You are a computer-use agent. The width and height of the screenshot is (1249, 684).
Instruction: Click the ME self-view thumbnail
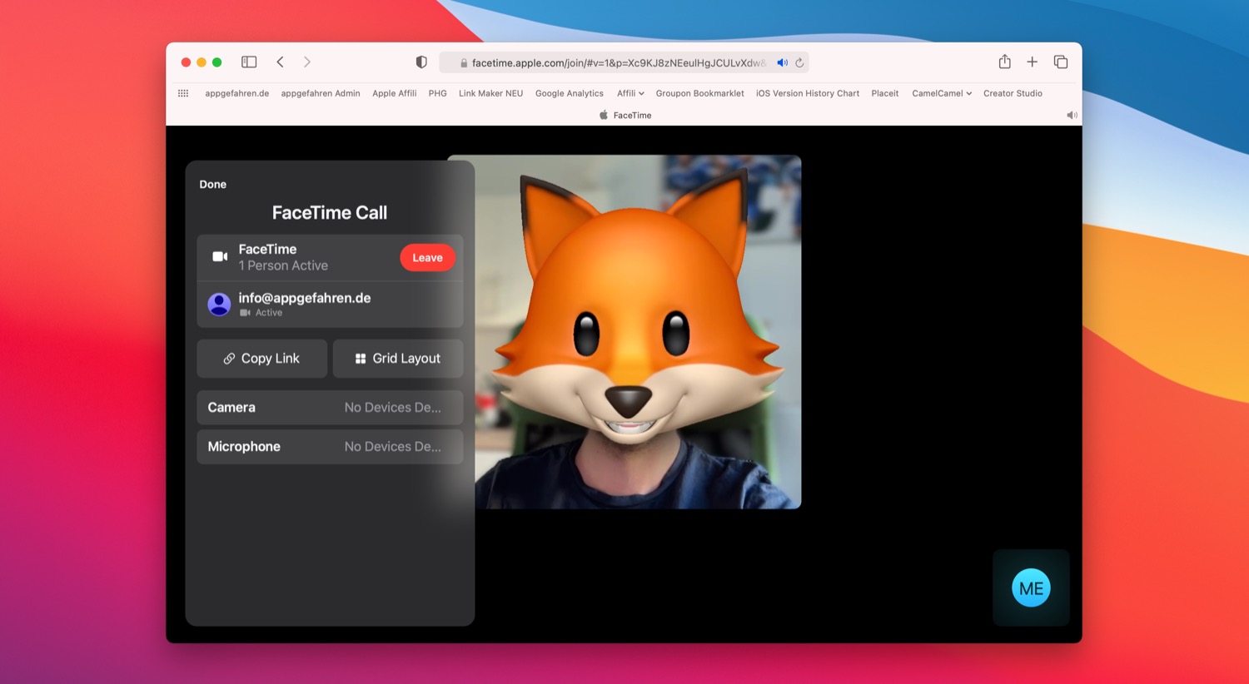pos(1031,587)
